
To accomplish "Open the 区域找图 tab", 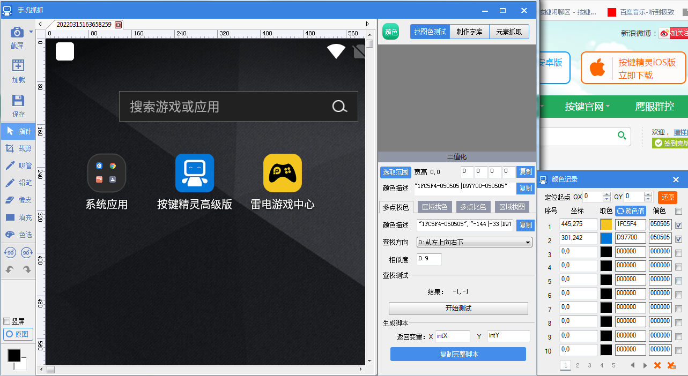I will (x=512, y=207).
